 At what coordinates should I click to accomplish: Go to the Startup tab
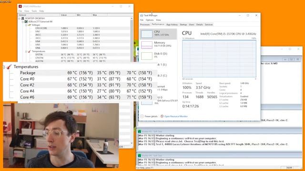183,25
